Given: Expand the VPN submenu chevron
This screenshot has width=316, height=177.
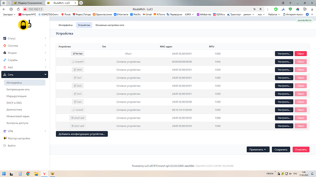Looking at the screenshot, I should (45, 131).
